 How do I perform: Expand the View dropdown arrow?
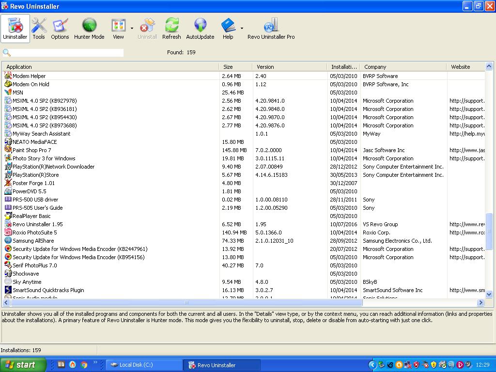[x=132, y=29]
